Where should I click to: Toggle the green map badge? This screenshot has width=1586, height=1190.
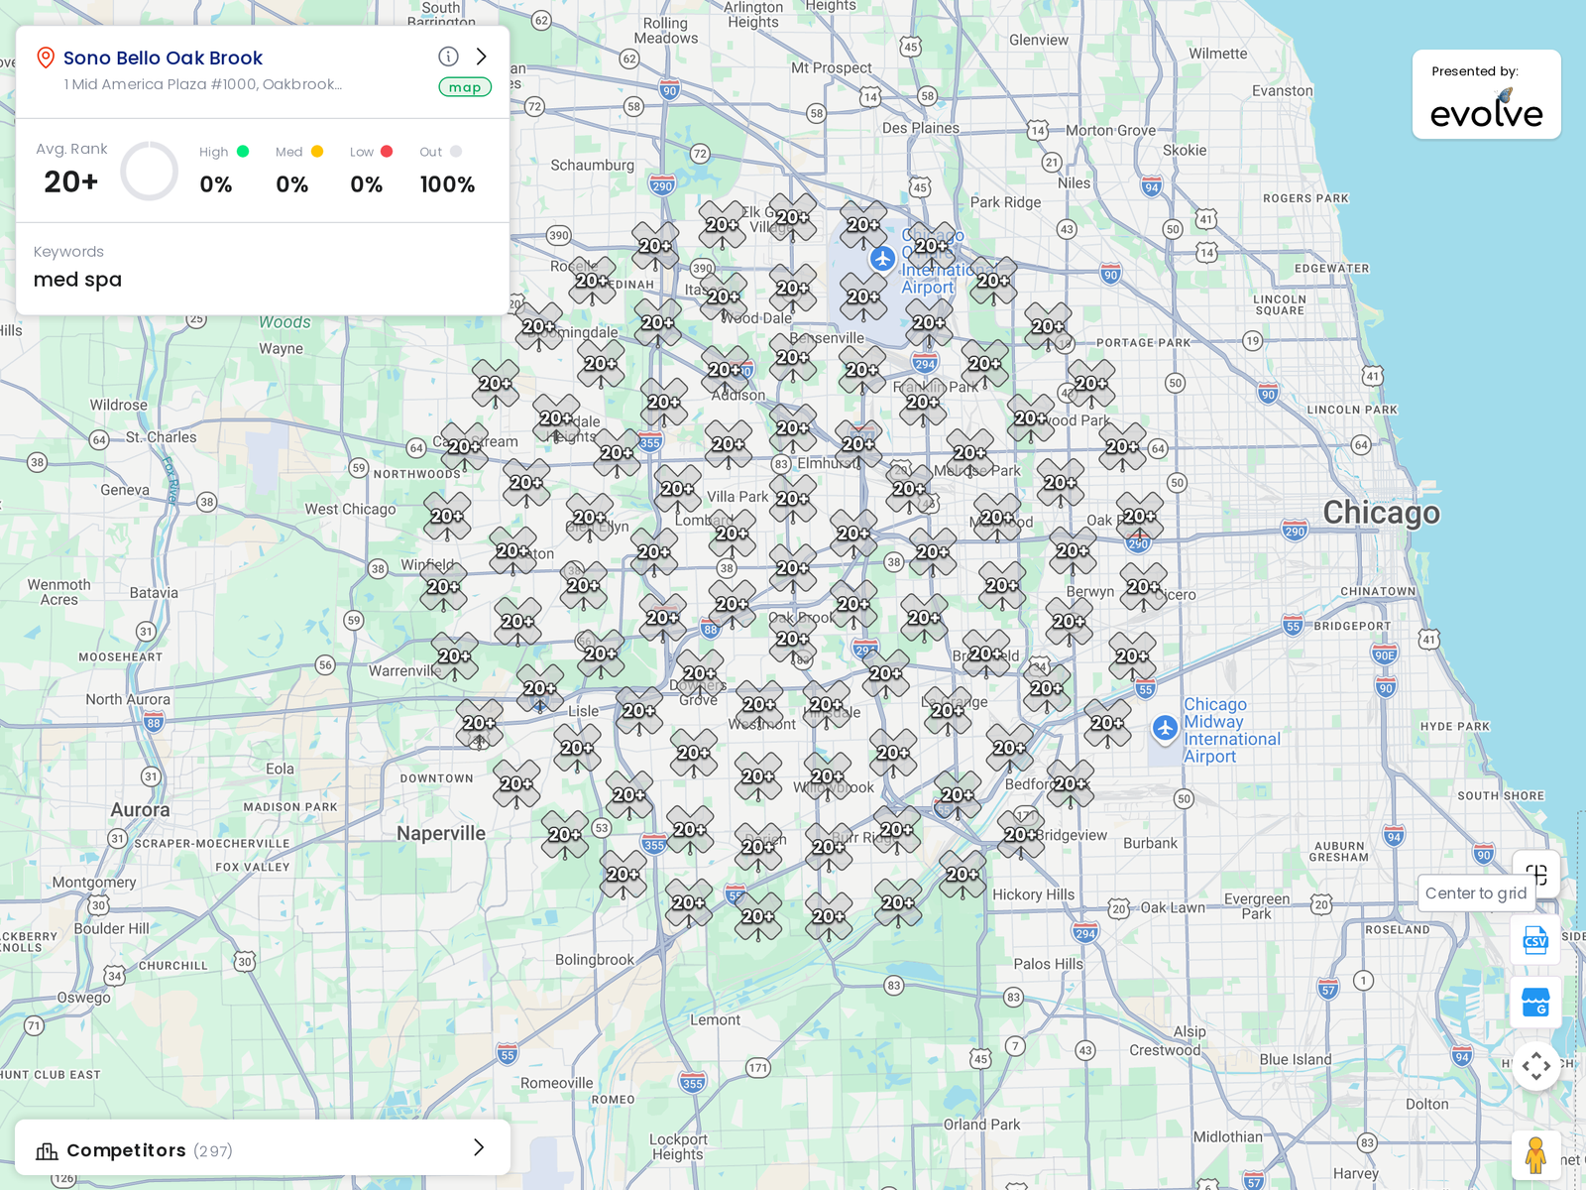(x=465, y=87)
